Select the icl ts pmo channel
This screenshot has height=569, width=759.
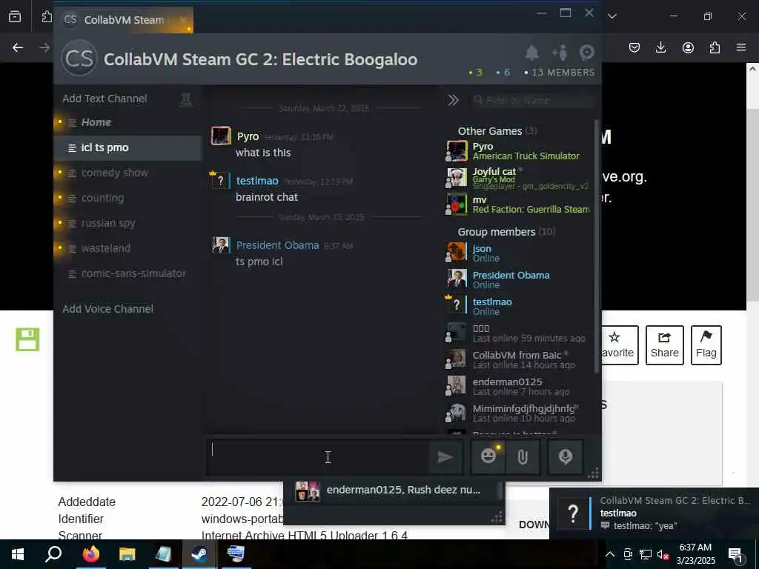pos(127,147)
